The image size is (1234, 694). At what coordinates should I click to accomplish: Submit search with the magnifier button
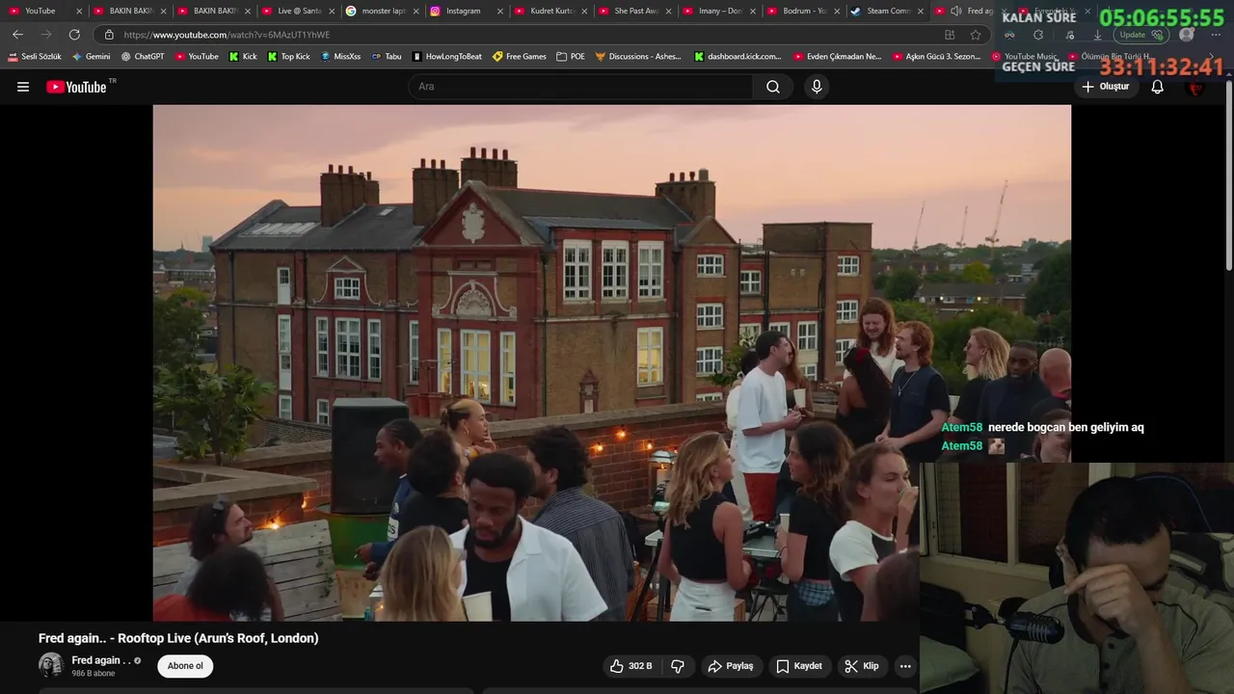(x=773, y=87)
